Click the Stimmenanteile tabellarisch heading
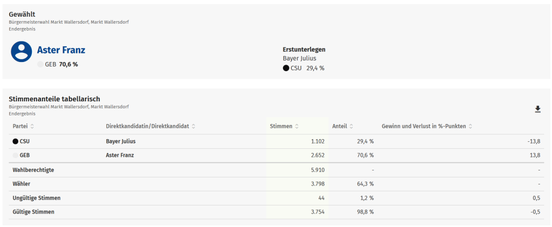This screenshot has width=552, height=227. coord(54,99)
